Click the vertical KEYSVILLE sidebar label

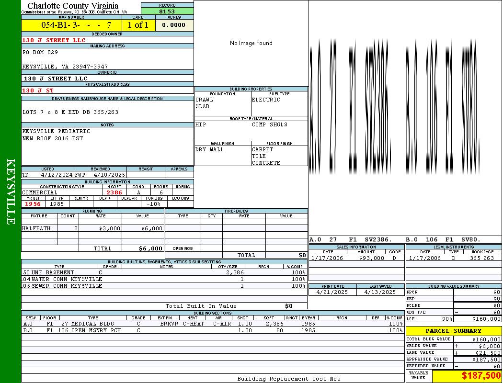tap(11, 191)
